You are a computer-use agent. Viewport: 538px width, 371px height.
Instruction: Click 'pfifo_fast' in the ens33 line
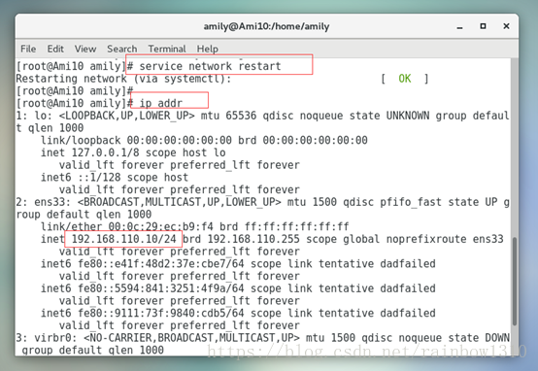tap(411, 202)
